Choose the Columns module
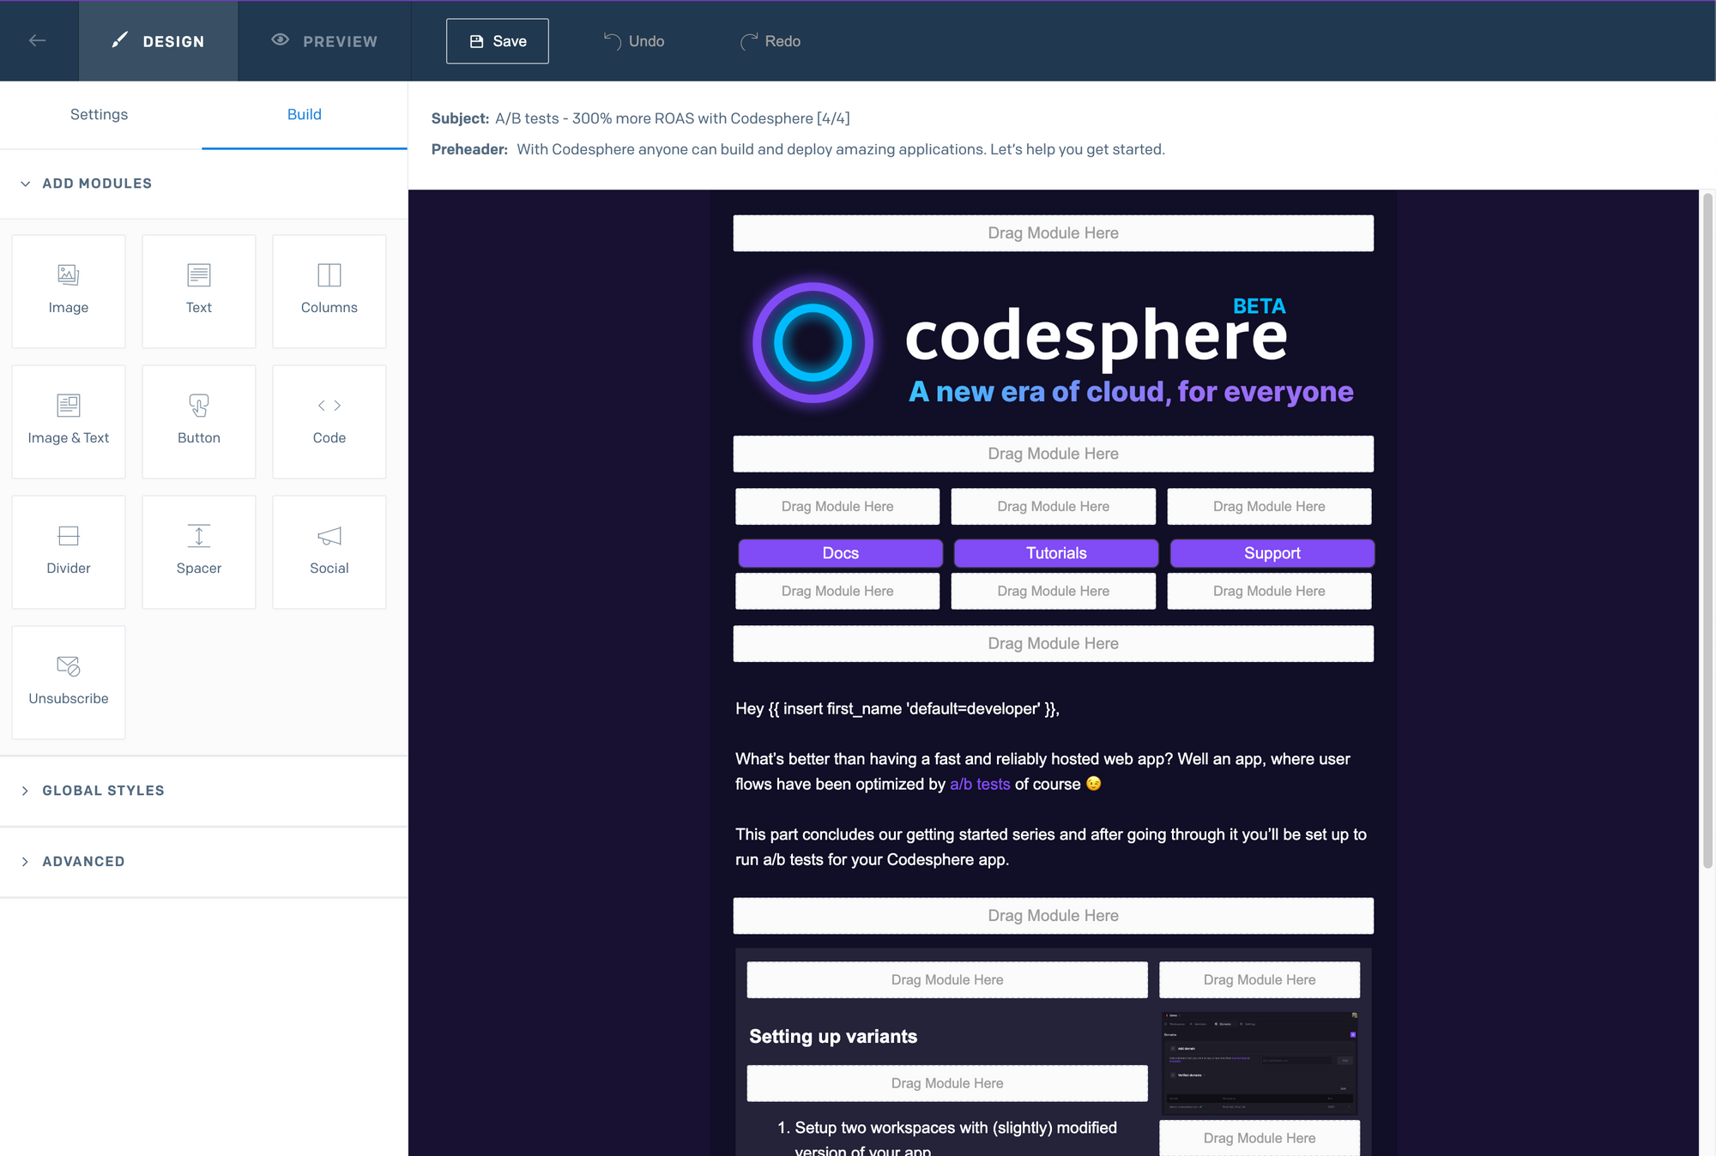Image resolution: width=1716 pixels, height=1156 pixels. (x=329, y=290)
